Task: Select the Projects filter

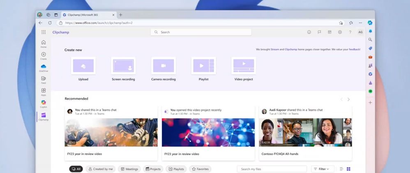Action: click(x=153, y=169)
